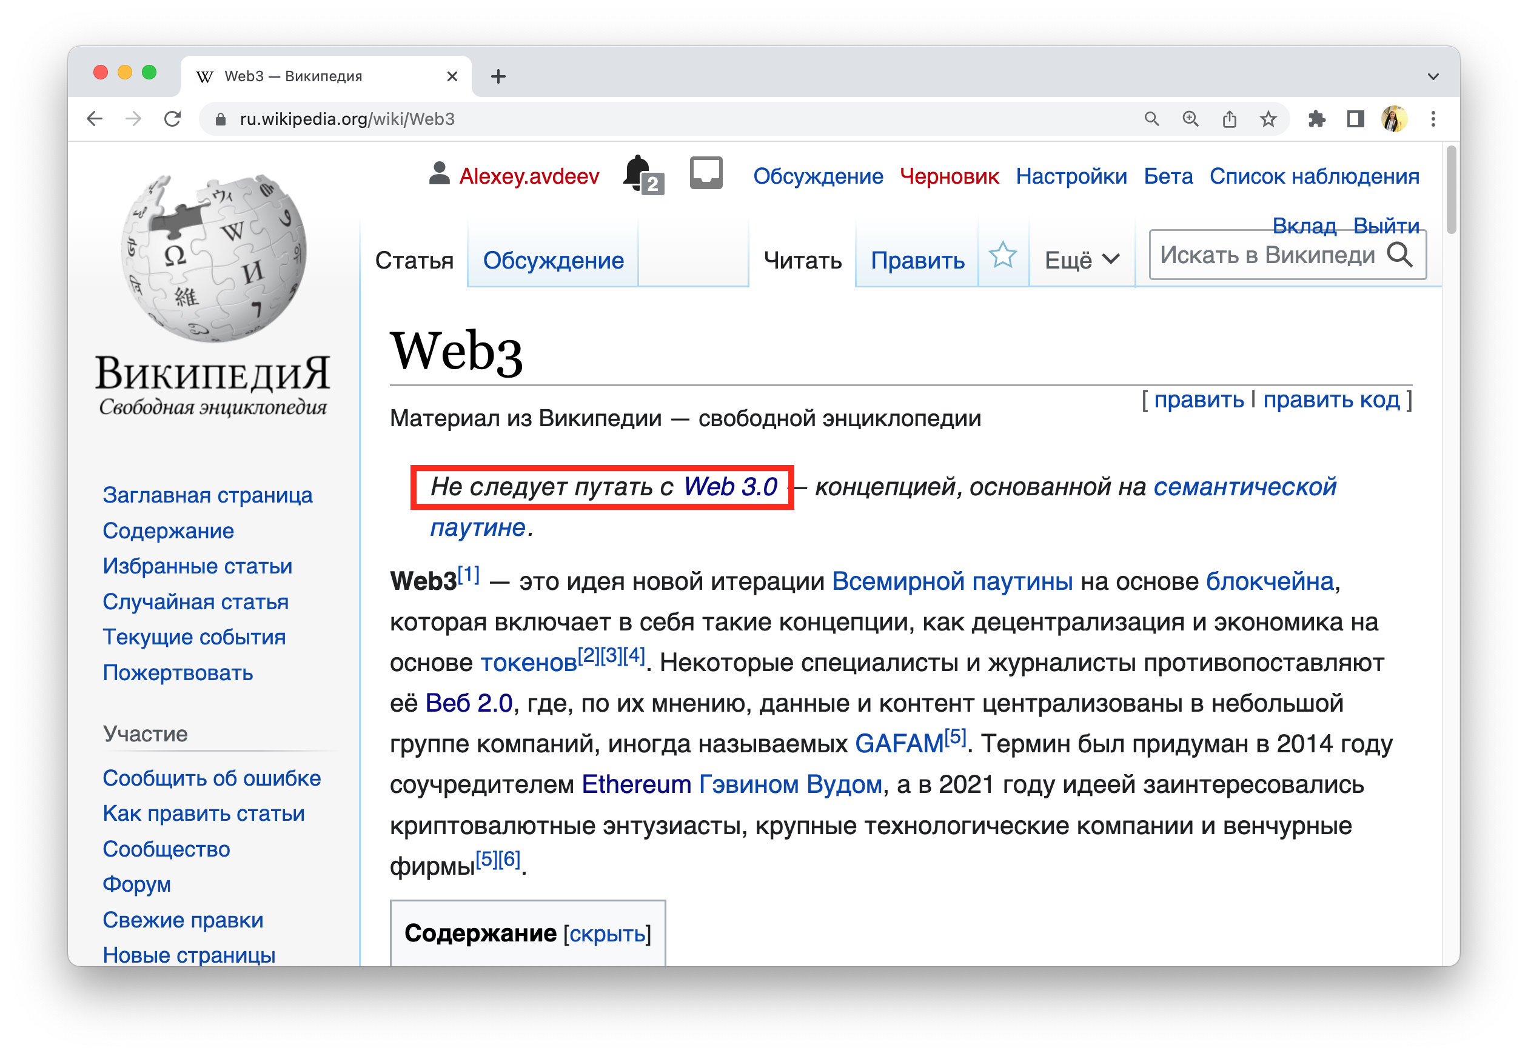
Task: Click the notifications bell icon
Action: [x=642, y=175]
